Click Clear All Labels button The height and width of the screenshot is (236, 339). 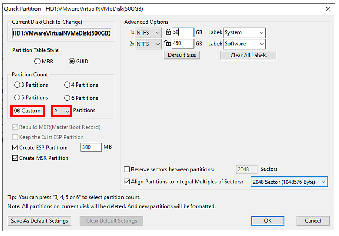coord(248,55)
